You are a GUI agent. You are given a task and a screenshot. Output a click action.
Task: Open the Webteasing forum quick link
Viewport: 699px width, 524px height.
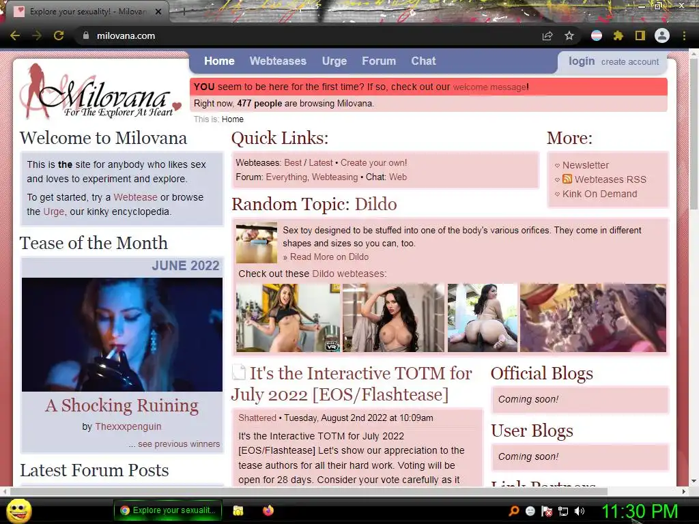[x=334, y=177]
